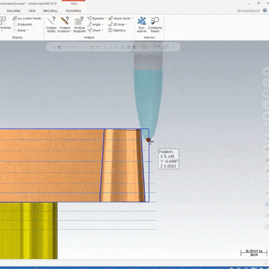Open the 2D Area dropdown
The height and width of the screenshot is (269, 269).
126,24
